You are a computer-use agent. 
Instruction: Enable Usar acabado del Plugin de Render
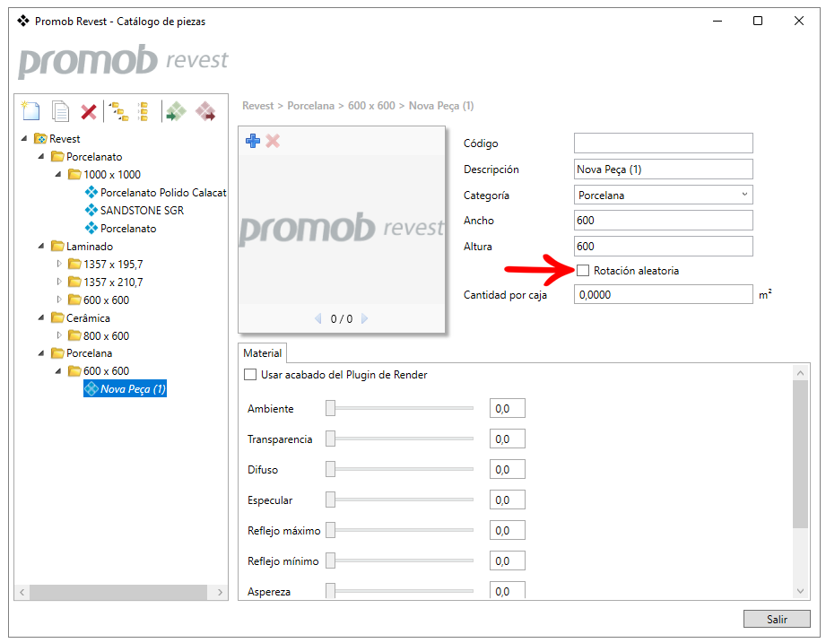click(x=250, y=375)
